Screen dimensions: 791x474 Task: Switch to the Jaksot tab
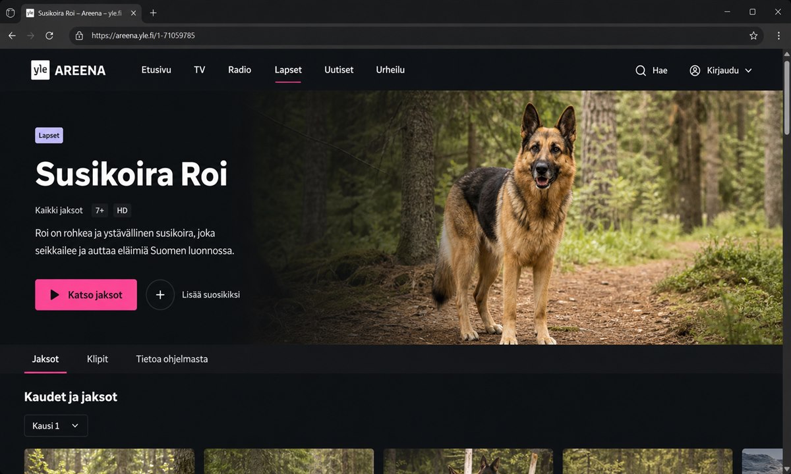tap(45, 359)
